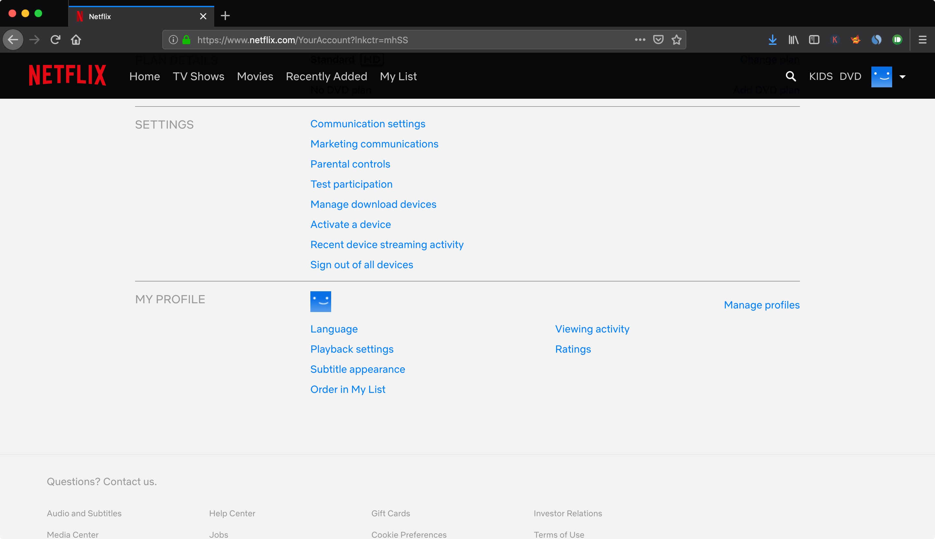Click the browser back arrow button
The height and width of the screenshot is (539, 935).
click(x=13, y=40)
